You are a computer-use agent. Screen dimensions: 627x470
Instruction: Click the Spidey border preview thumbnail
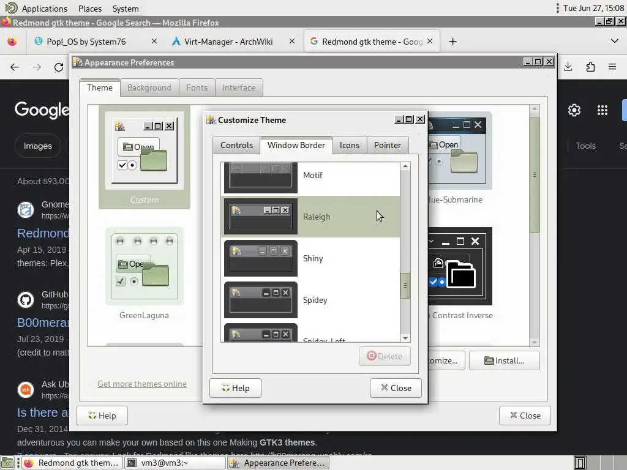coord(261,300)
